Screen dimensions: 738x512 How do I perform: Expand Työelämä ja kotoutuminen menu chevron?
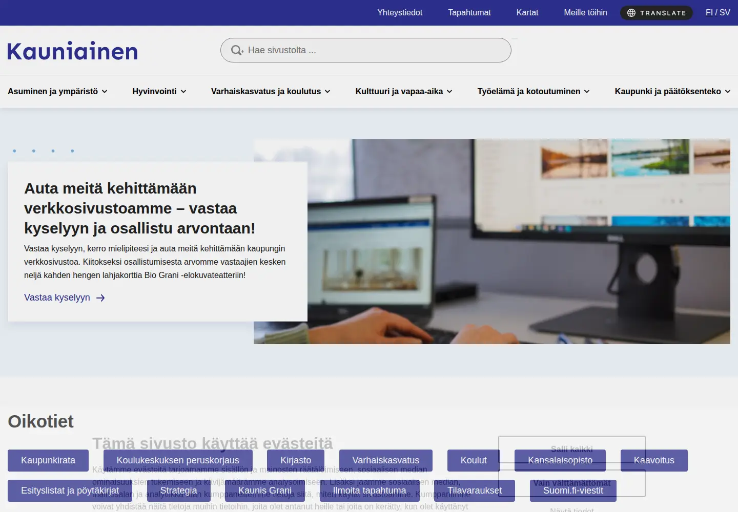point(587,92)
